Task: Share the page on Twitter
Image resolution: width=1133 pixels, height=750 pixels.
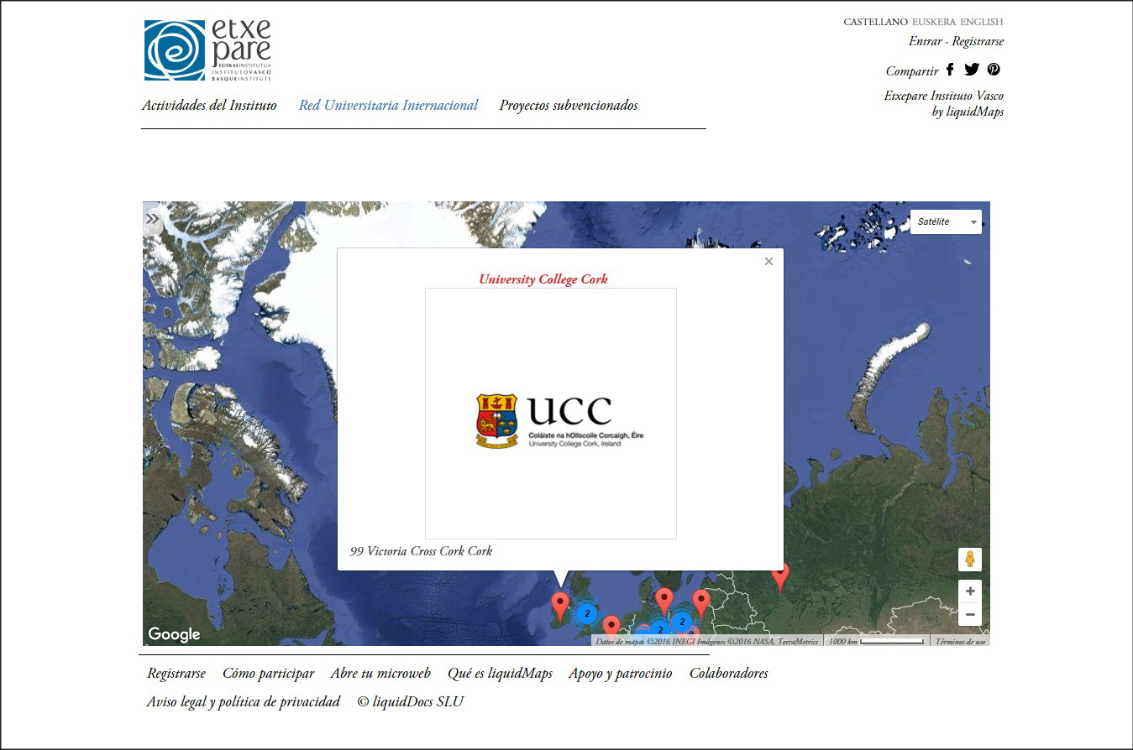Action: [x=972, y=70]
